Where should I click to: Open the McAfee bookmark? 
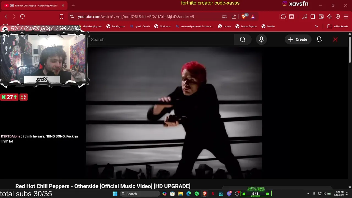[x=268, y=26]
